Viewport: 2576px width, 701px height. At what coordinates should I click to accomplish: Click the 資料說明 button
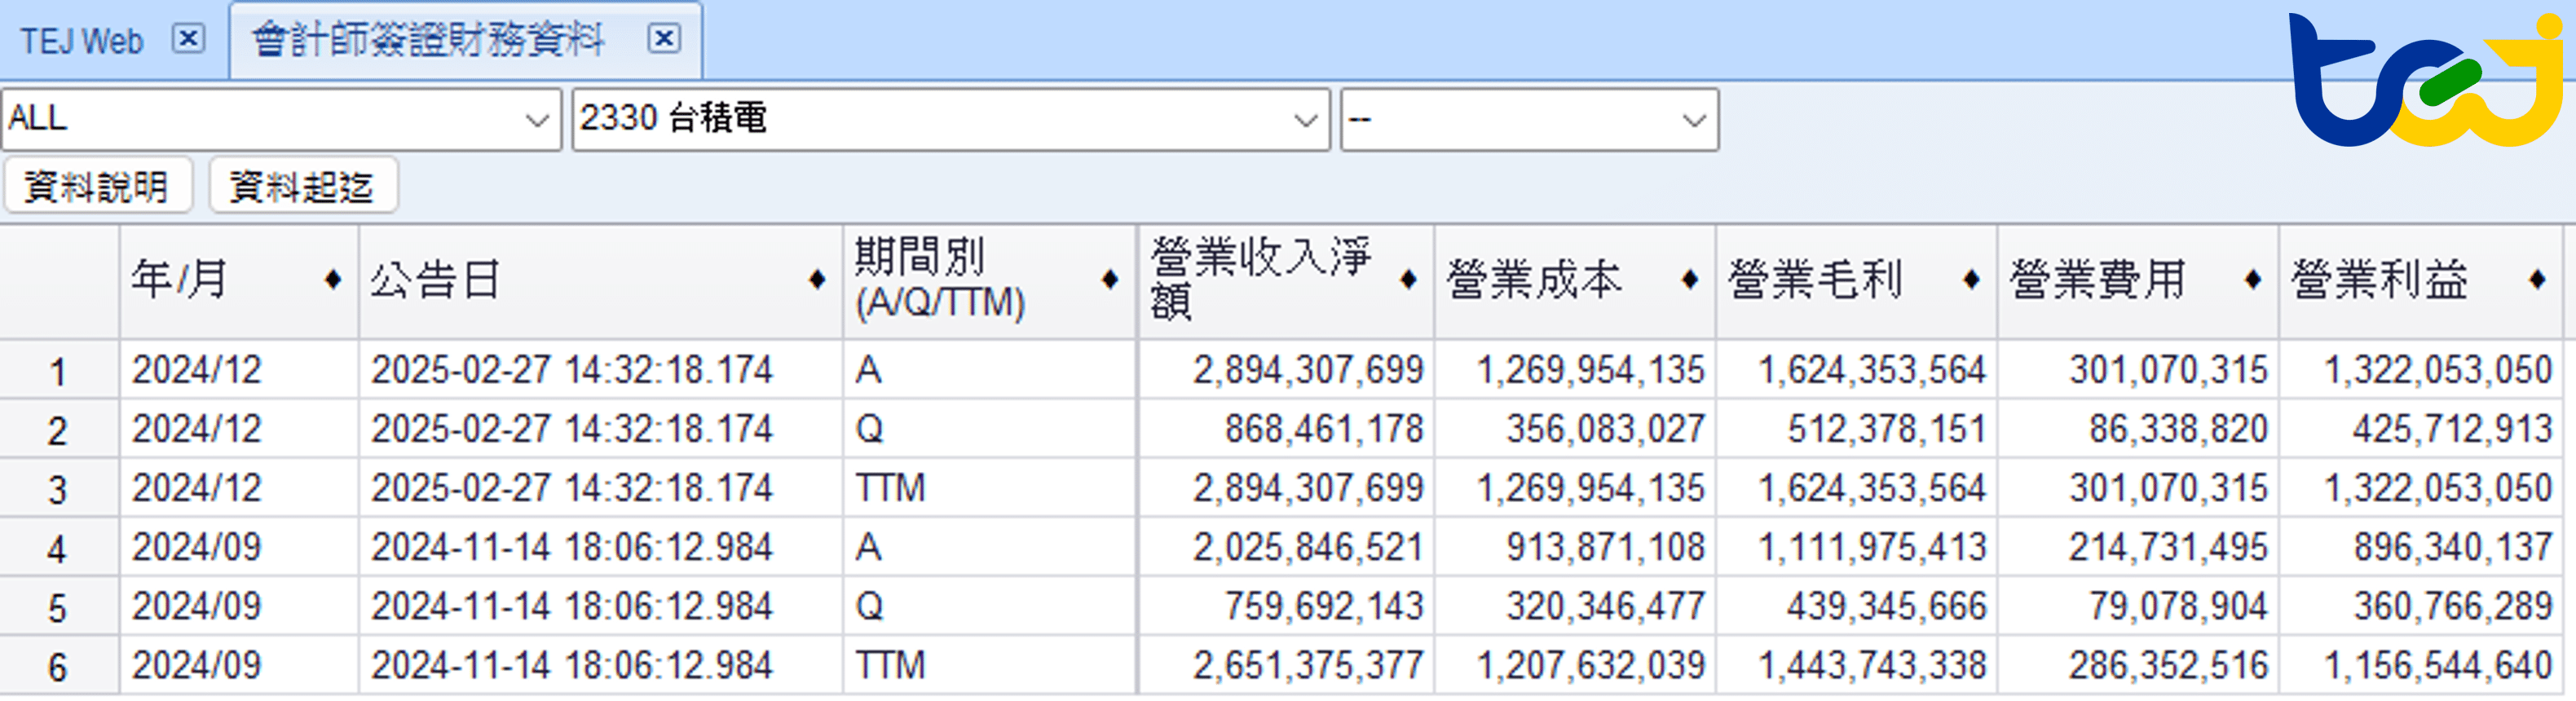[97, 186]
